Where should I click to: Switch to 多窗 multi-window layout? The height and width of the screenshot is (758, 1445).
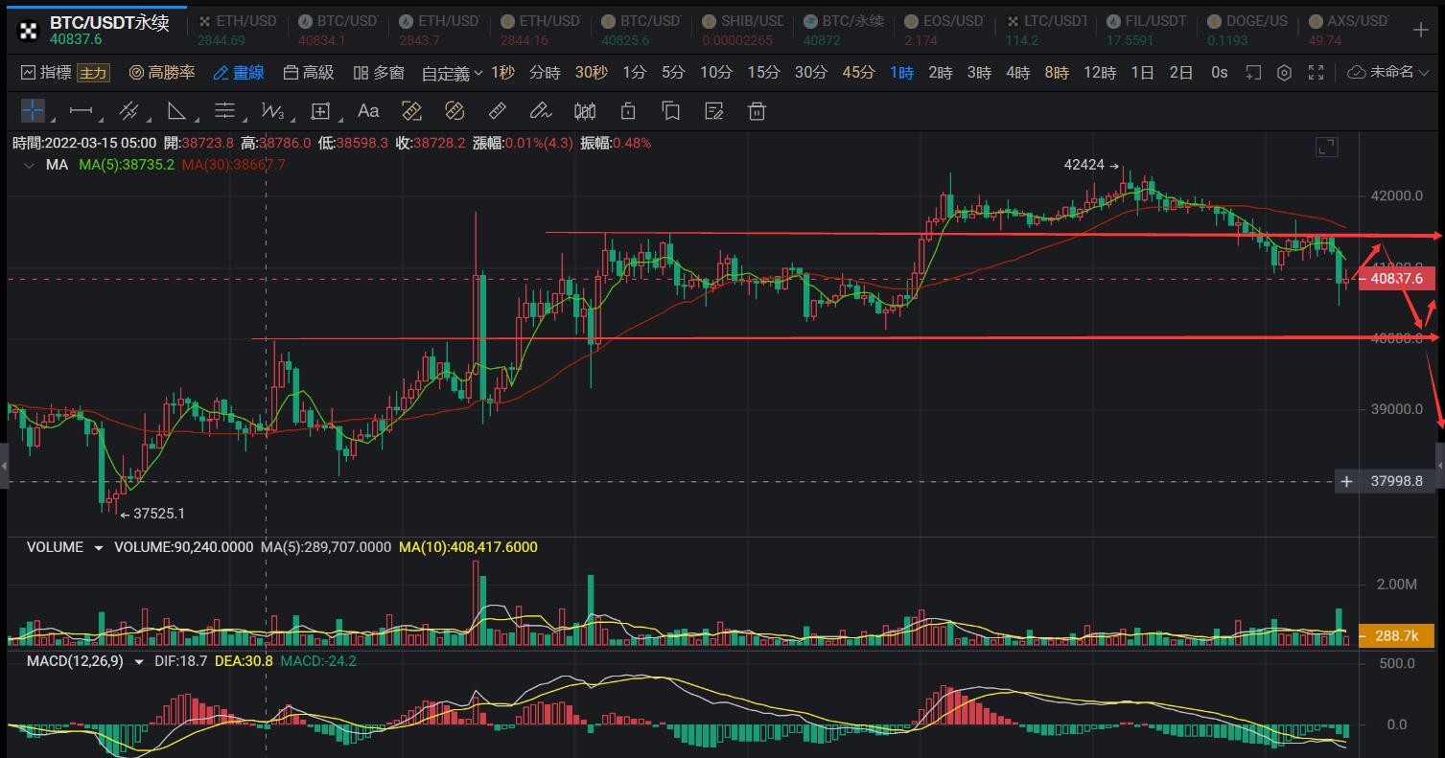point(379,73)
